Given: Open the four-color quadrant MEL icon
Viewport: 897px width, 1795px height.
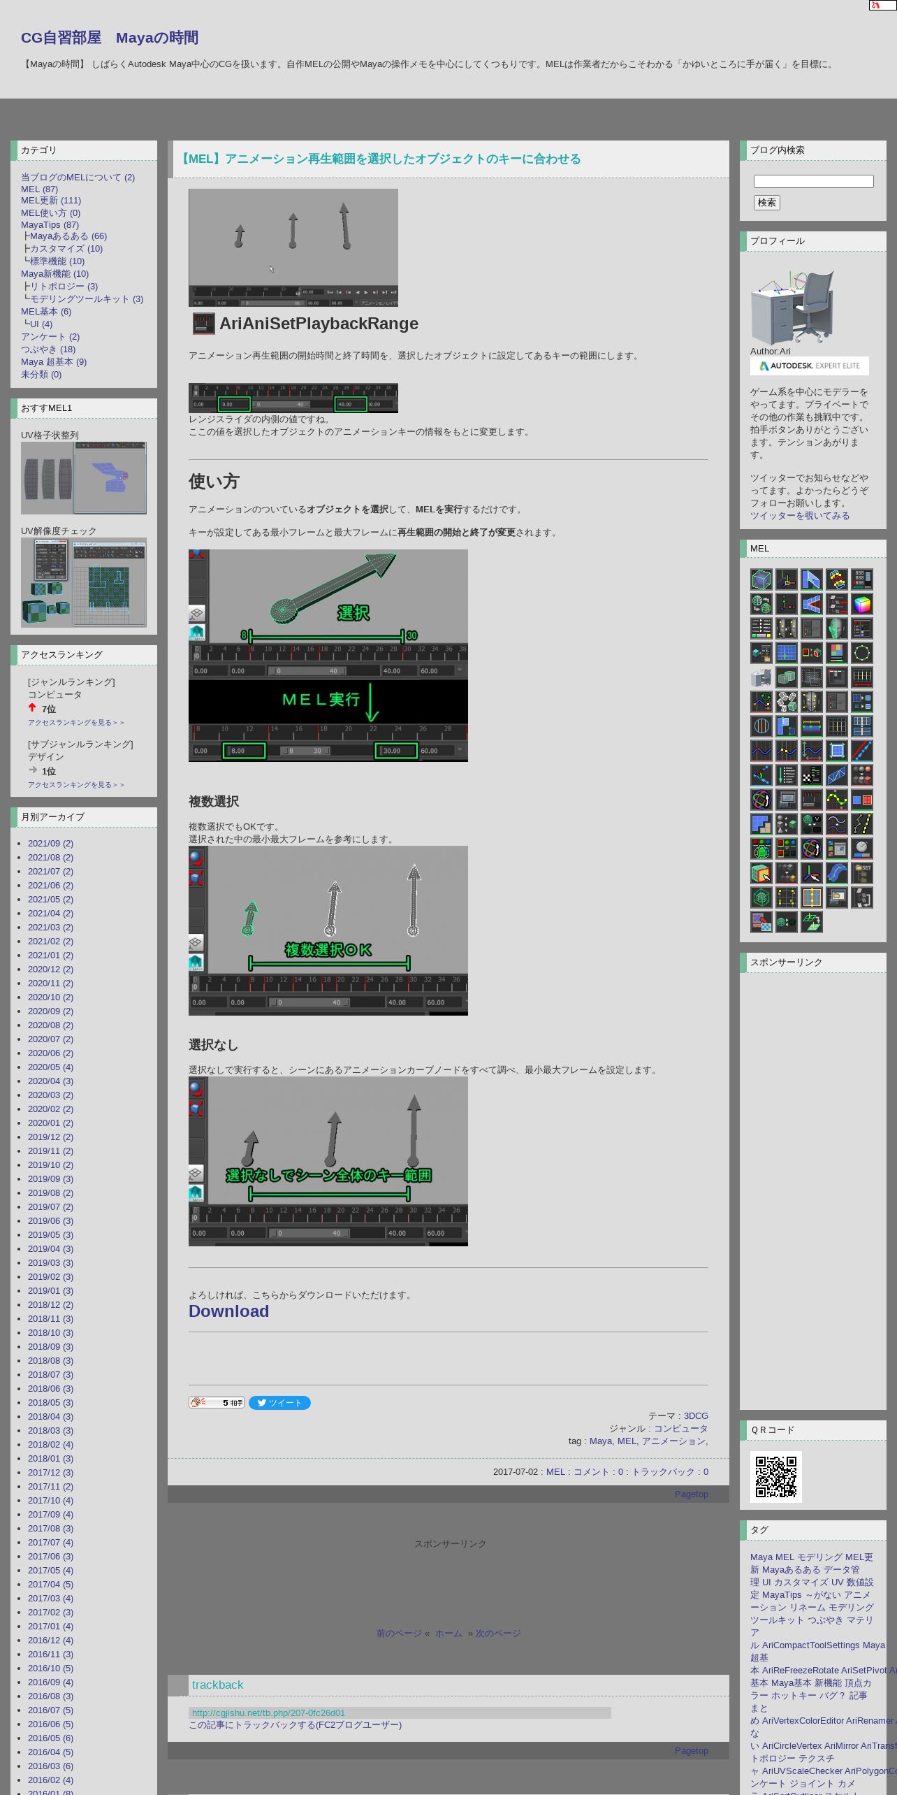Looking at the screenshot, I should 837,653.
